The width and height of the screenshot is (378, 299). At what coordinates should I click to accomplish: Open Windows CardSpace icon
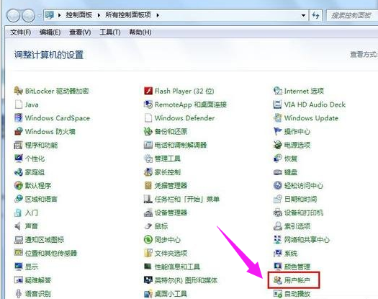(18, 118)
